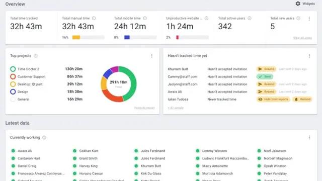Select Daniel Craig in Currently working
322x181 pixels.
coord(27,166)
